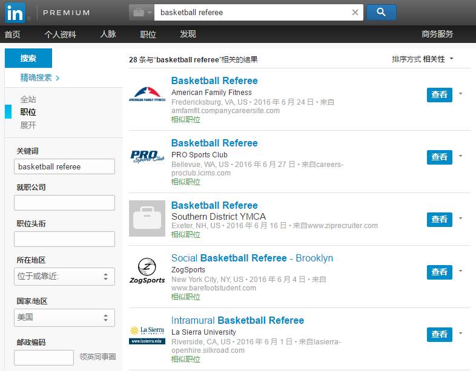Click Southern District YMCA briefcase placeholder icon
This screenshot has height=371, width=476.
click(147, 218)
